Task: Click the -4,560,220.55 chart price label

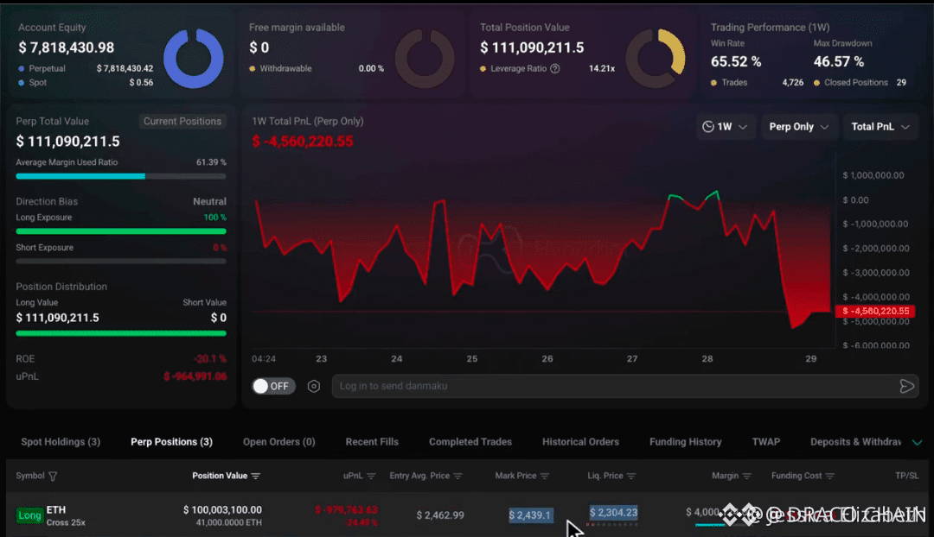Action: [875, 311]
